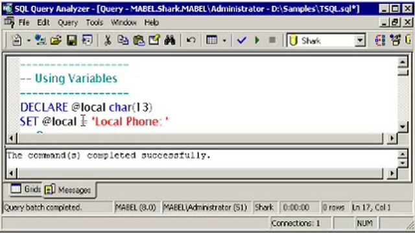Image resolution: width=415 pixels, height=233 pixels.
Task: Open the Tools menu
Action: click(x=94, y=23)
